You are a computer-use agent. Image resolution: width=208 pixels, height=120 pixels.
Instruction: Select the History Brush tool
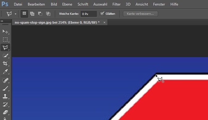(x=5, y=104)
